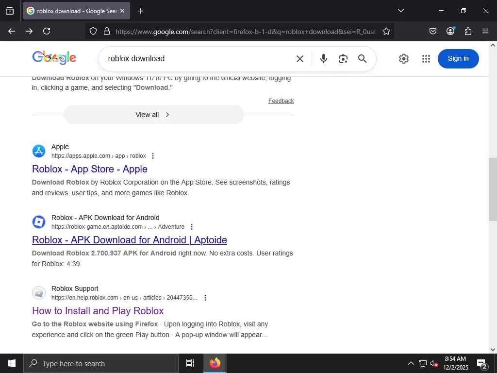Open Firefox application menu
The height and width of the screenshot is (373, 497).
point(485,31)
